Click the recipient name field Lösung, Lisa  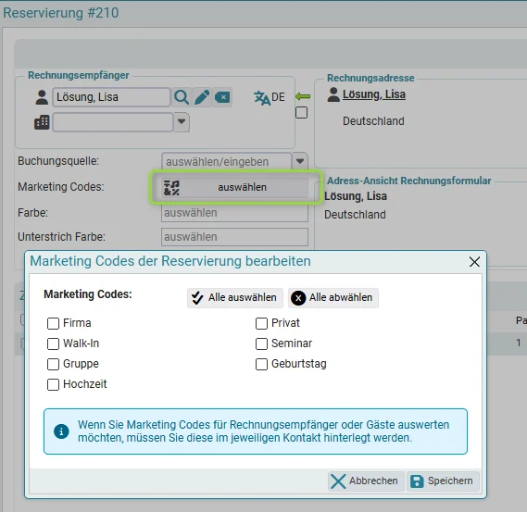(x=111, y=97)
